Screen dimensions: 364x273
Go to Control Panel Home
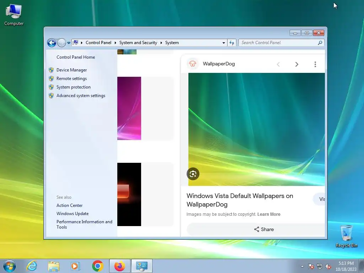76,57
